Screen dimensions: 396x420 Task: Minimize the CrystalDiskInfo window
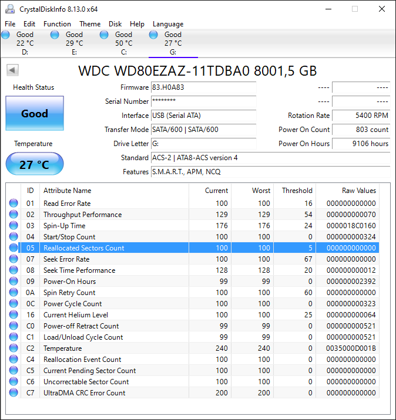328,9
